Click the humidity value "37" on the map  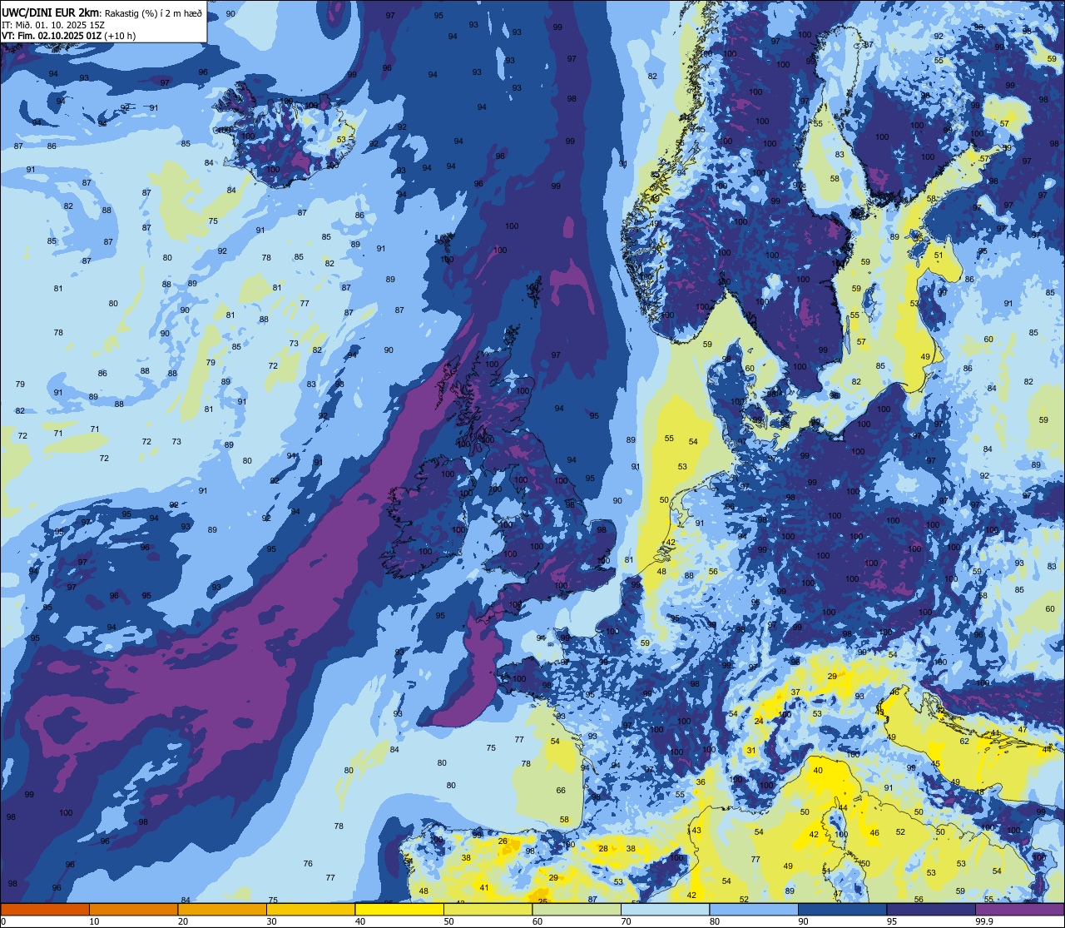(x=795, y=692)
